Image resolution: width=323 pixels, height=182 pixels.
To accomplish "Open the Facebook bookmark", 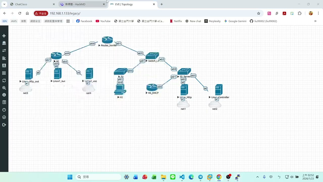I will 84,21.
